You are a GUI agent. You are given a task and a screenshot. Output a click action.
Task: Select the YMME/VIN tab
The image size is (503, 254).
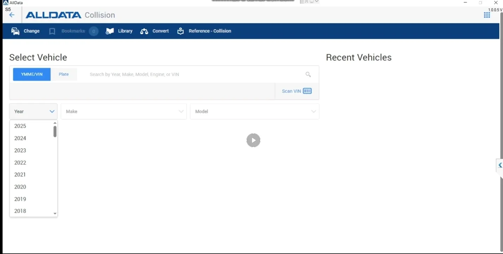(x=32, y=74)
